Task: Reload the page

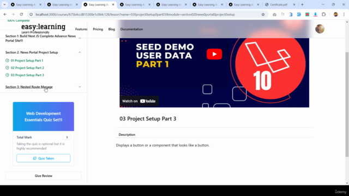Action: 21,15
